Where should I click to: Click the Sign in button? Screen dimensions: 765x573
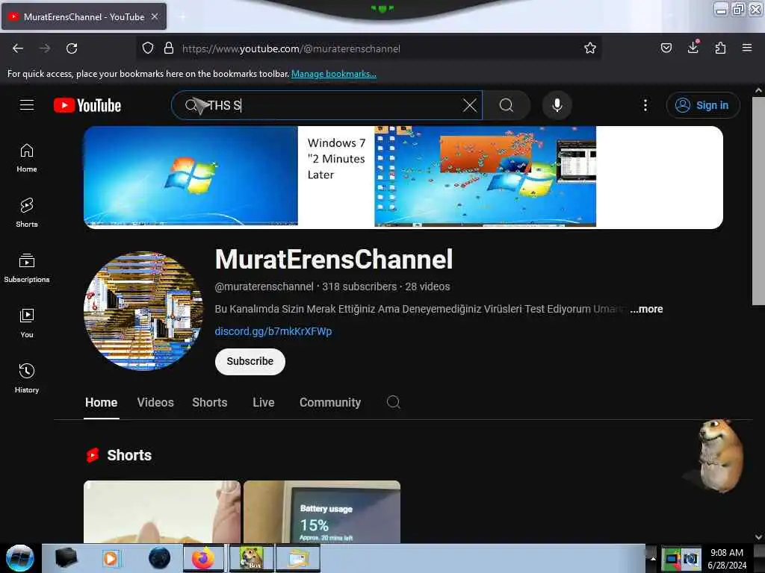[x=703, y=105]
